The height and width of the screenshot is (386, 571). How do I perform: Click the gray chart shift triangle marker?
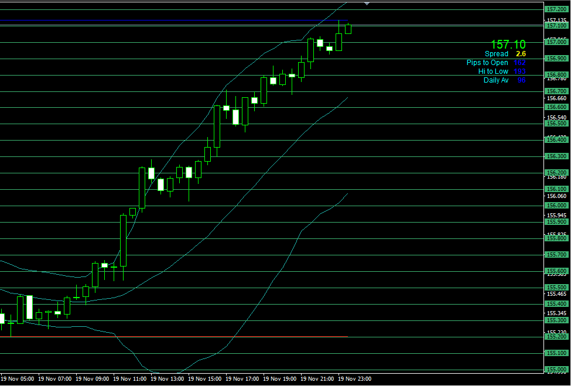(x=367, y=4)
